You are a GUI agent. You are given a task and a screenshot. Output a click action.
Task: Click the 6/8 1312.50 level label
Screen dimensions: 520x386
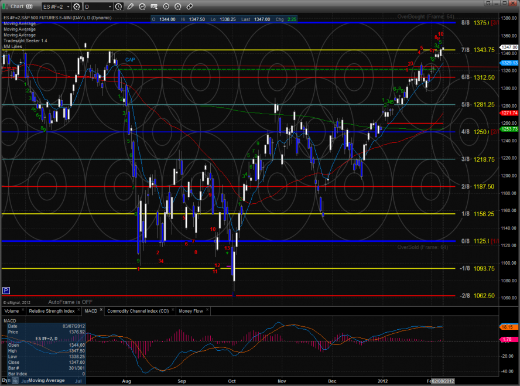click(x=478, y=77)
